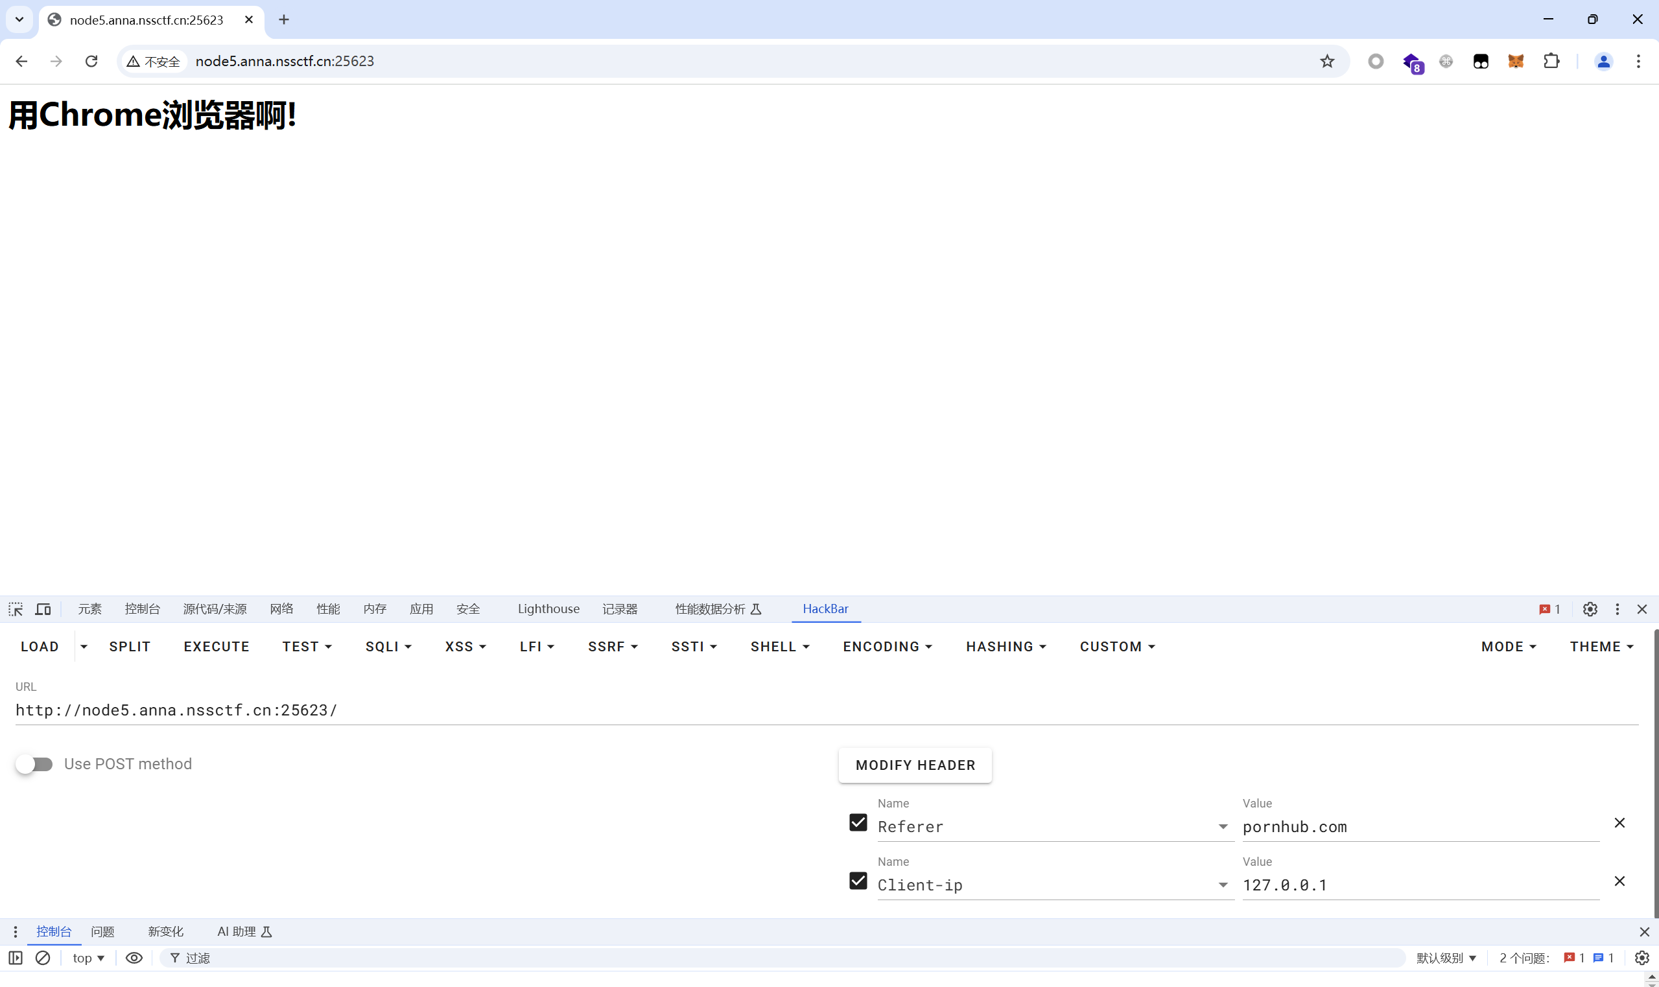The image size is (1659, 987).
Task: Click the SPLIT button
Action: pos(130,647)
